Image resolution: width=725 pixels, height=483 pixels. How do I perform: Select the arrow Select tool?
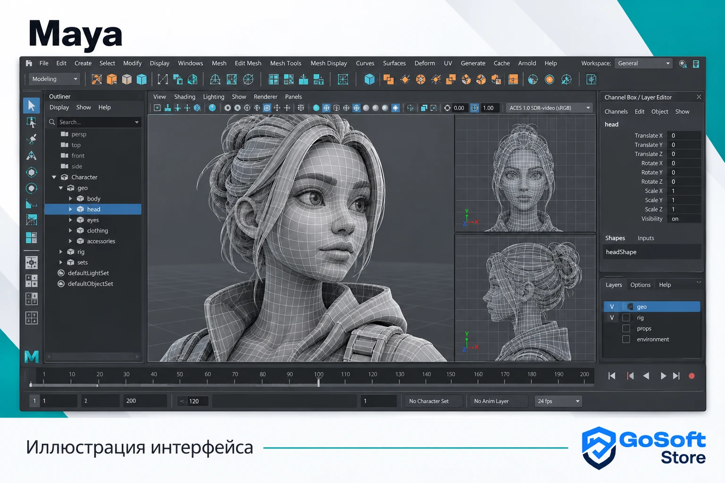click(x=32, y=105)
